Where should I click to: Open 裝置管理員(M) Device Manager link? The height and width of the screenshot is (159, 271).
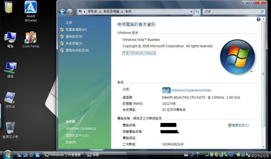pos(76,30)
